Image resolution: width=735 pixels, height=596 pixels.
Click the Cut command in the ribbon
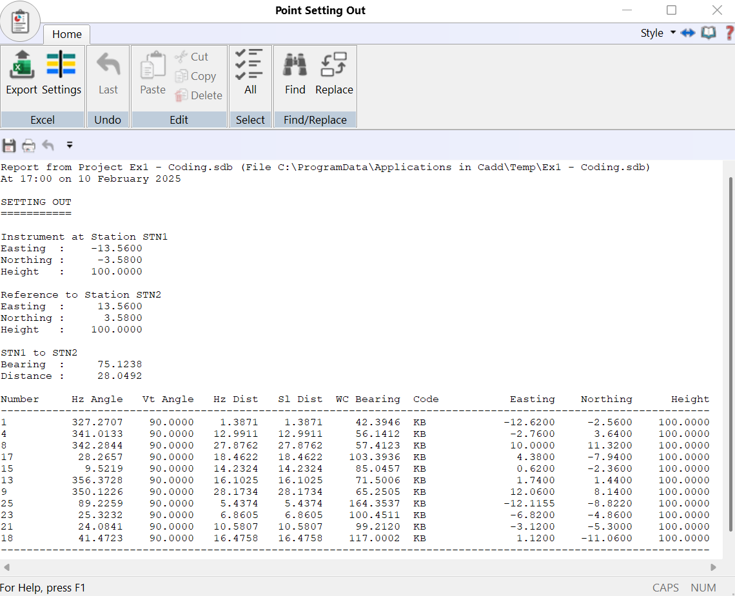[x=191, y=57]
